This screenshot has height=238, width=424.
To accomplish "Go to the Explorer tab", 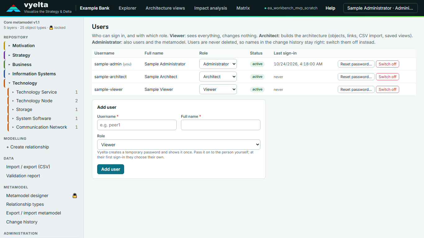I will pos(128,8).
